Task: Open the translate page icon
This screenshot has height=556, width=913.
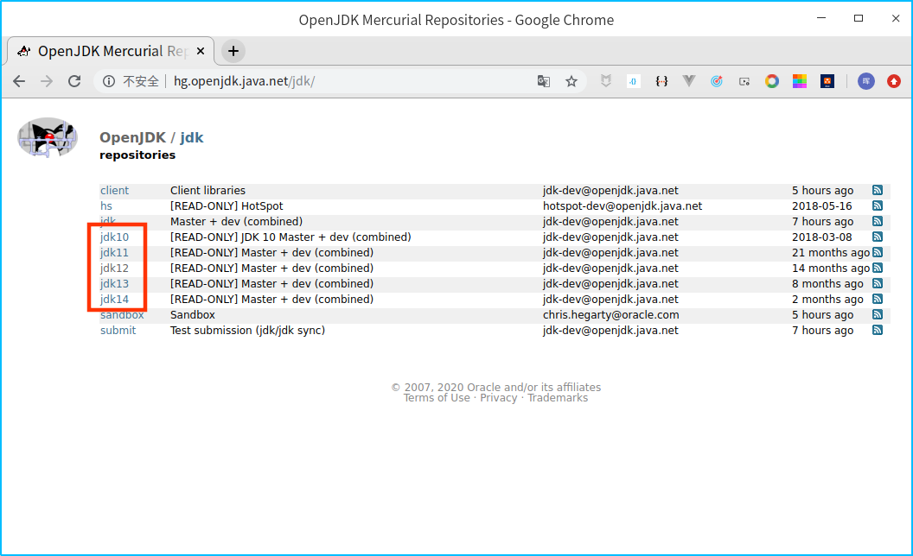Action: point(543,81)
